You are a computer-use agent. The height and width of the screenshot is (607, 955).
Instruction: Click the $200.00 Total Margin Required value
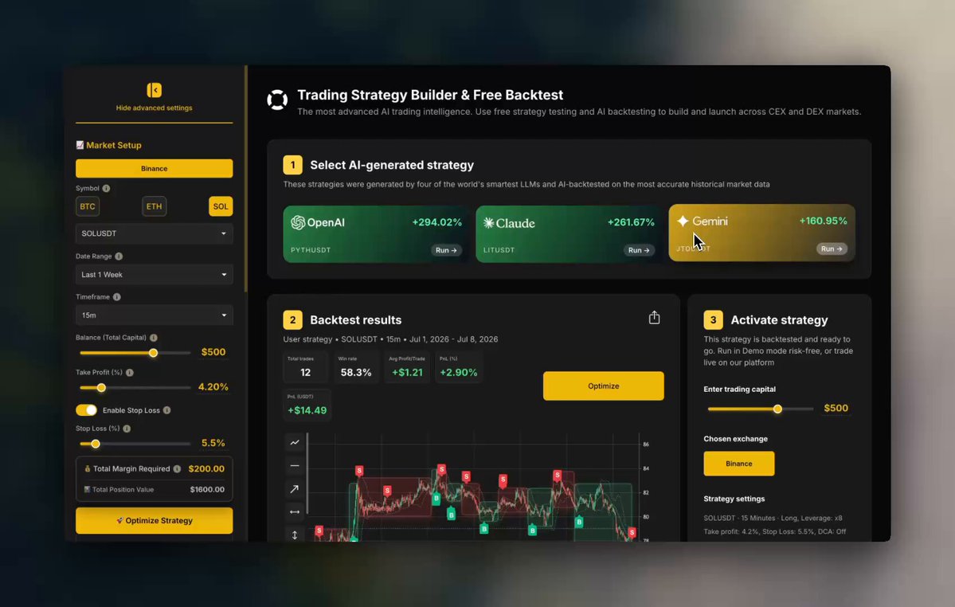click(x=206, y=469)
